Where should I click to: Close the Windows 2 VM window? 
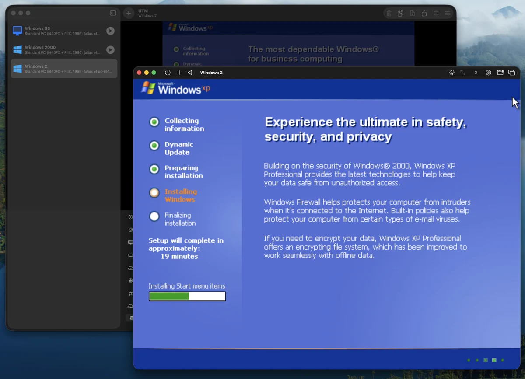pyautogui.click(x=140, y=73)
